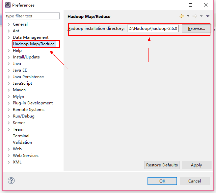Click the Hadoop installation directory field
The width and height of the screenshot is (216, 193).
coord(153,29)
